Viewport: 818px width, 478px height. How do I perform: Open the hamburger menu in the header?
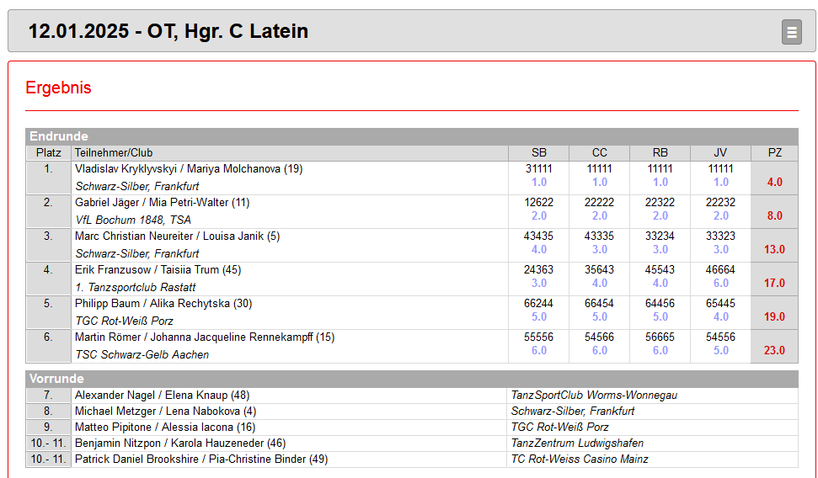(x=791, y=32)
